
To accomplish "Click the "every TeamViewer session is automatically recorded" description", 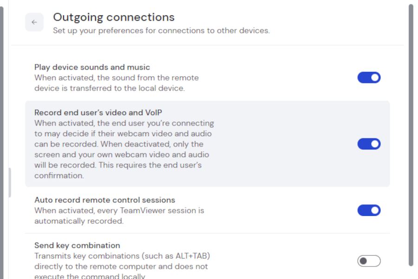I will [x=119, y=216].
